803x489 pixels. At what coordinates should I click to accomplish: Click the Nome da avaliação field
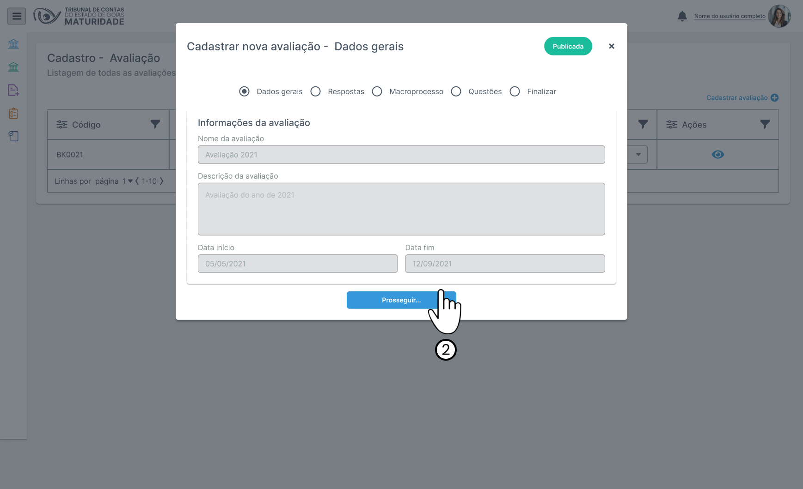point(401,155)
